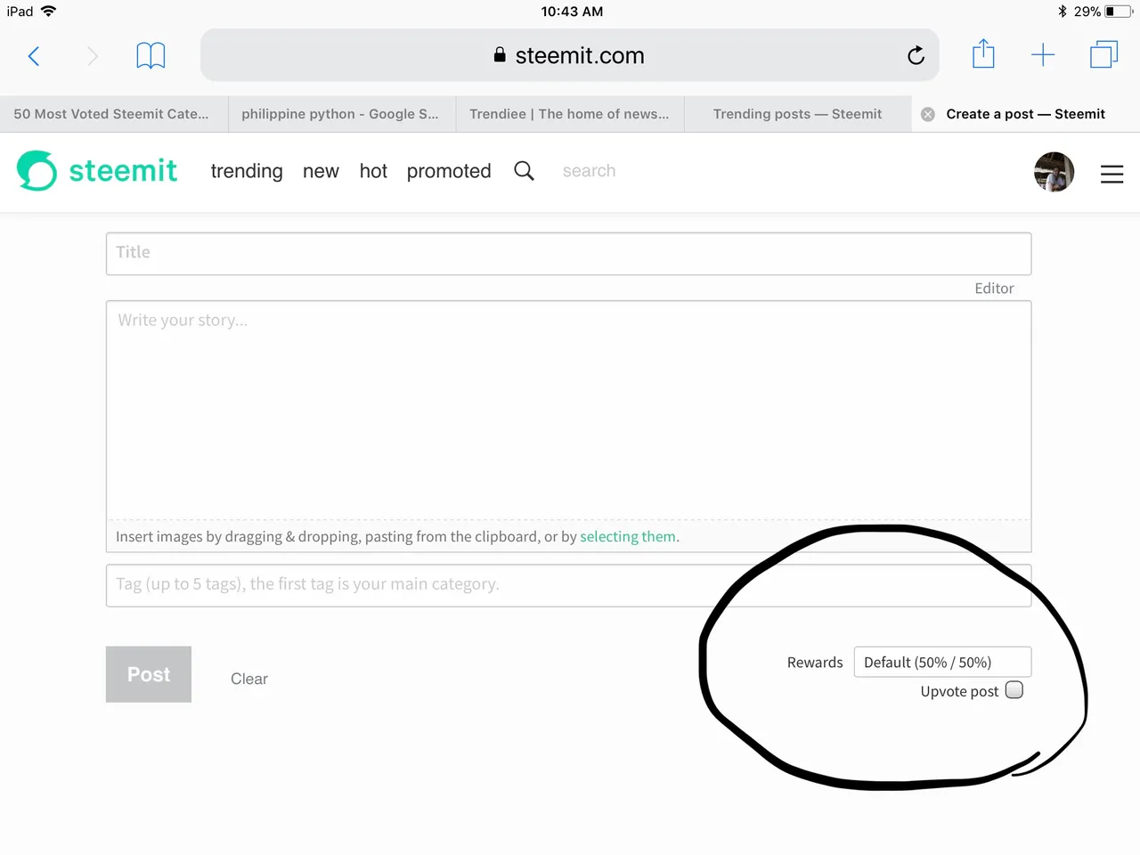Focus the Title input field

pyautogui.click(x=568, y=254)
